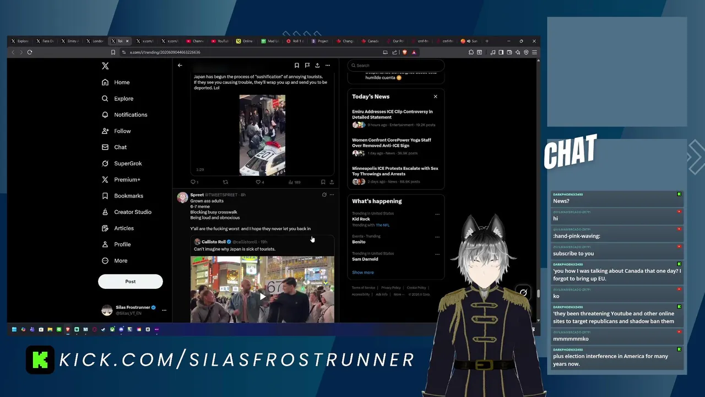Image resolution: width=705 pixels, height=397 pixels.
Task: Go to Home in the X sidebar
Action: tap(116, 82)
